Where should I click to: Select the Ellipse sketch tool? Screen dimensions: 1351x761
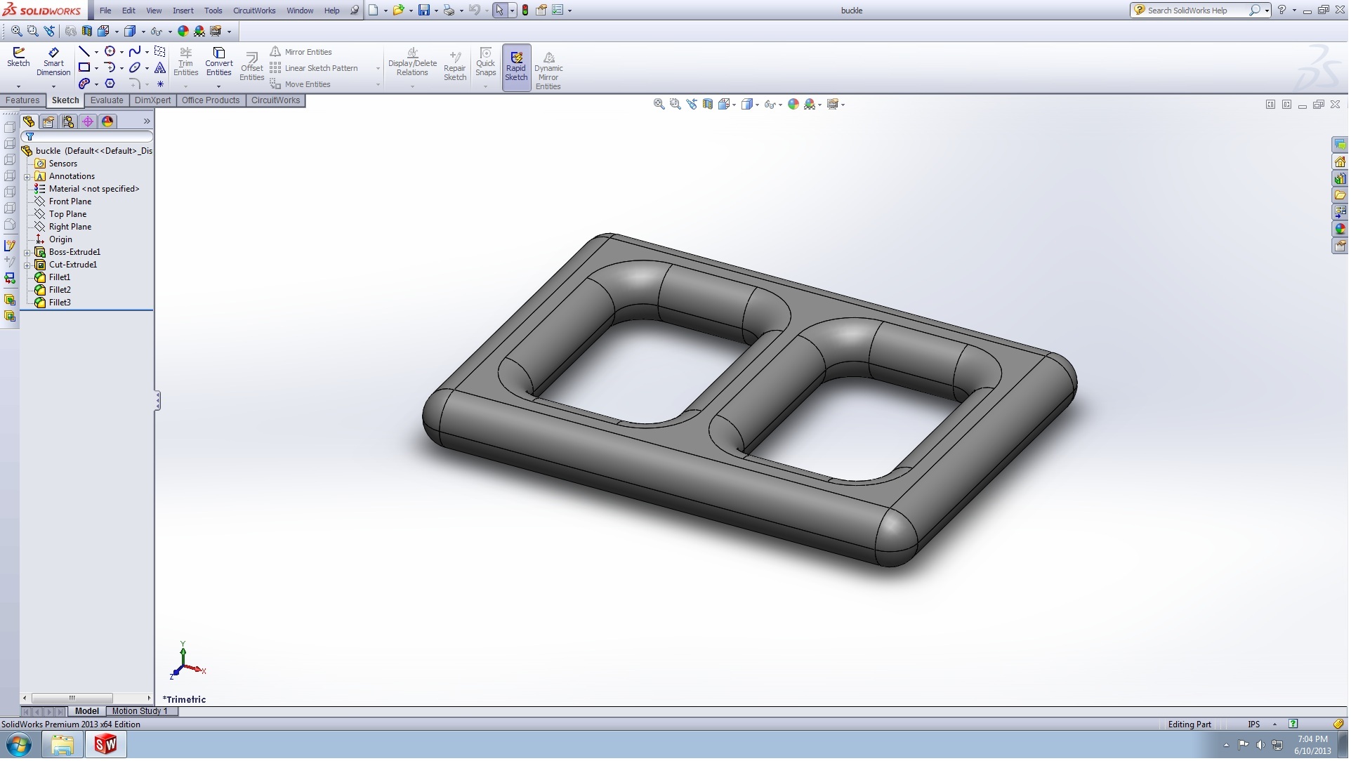[x=135, y=67]
